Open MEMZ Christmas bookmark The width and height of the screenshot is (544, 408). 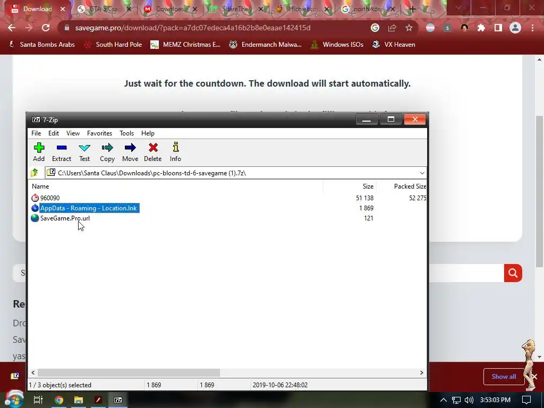point(185,45)
